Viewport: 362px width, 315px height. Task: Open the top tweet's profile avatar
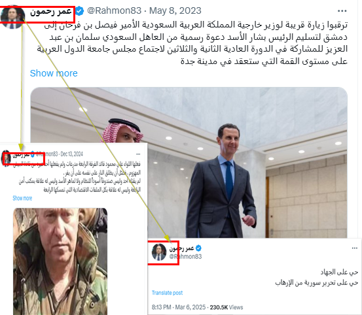tap(12, 16)
